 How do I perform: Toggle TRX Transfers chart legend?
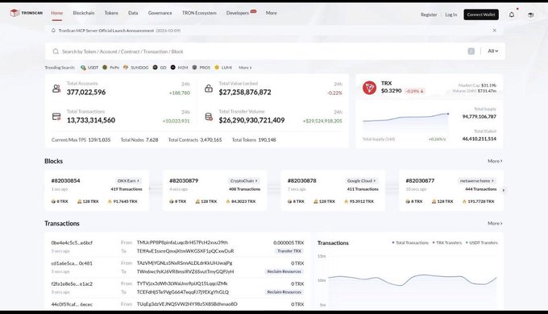click(447, 243)
